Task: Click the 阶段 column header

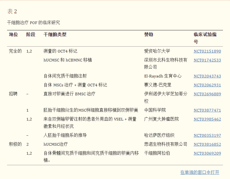Action: point(31,35)
